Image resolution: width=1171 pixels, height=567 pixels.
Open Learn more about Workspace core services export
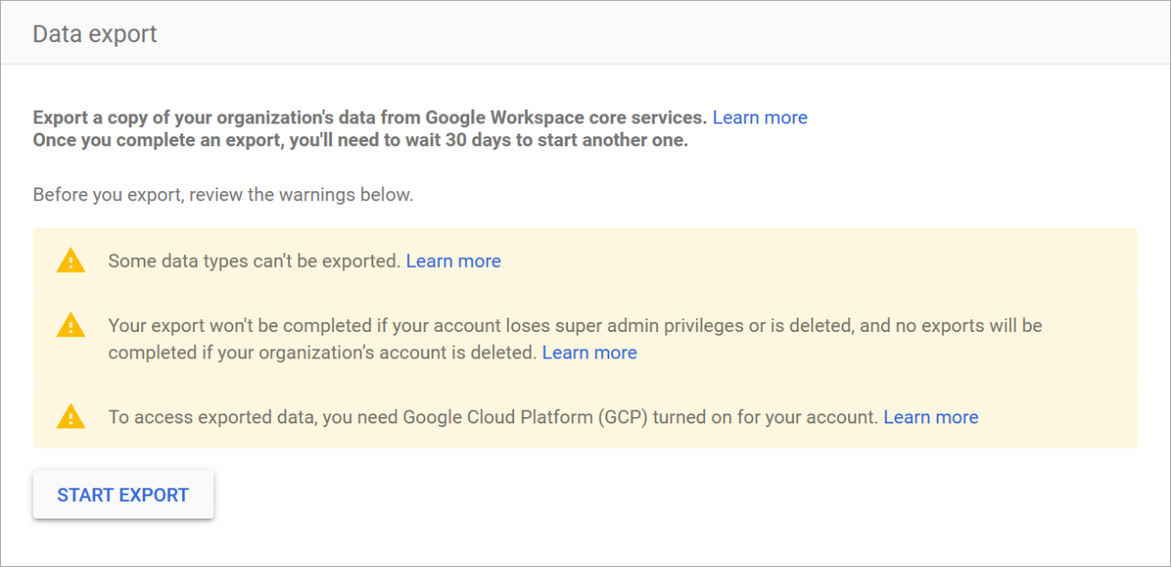(x=759, y=117)
